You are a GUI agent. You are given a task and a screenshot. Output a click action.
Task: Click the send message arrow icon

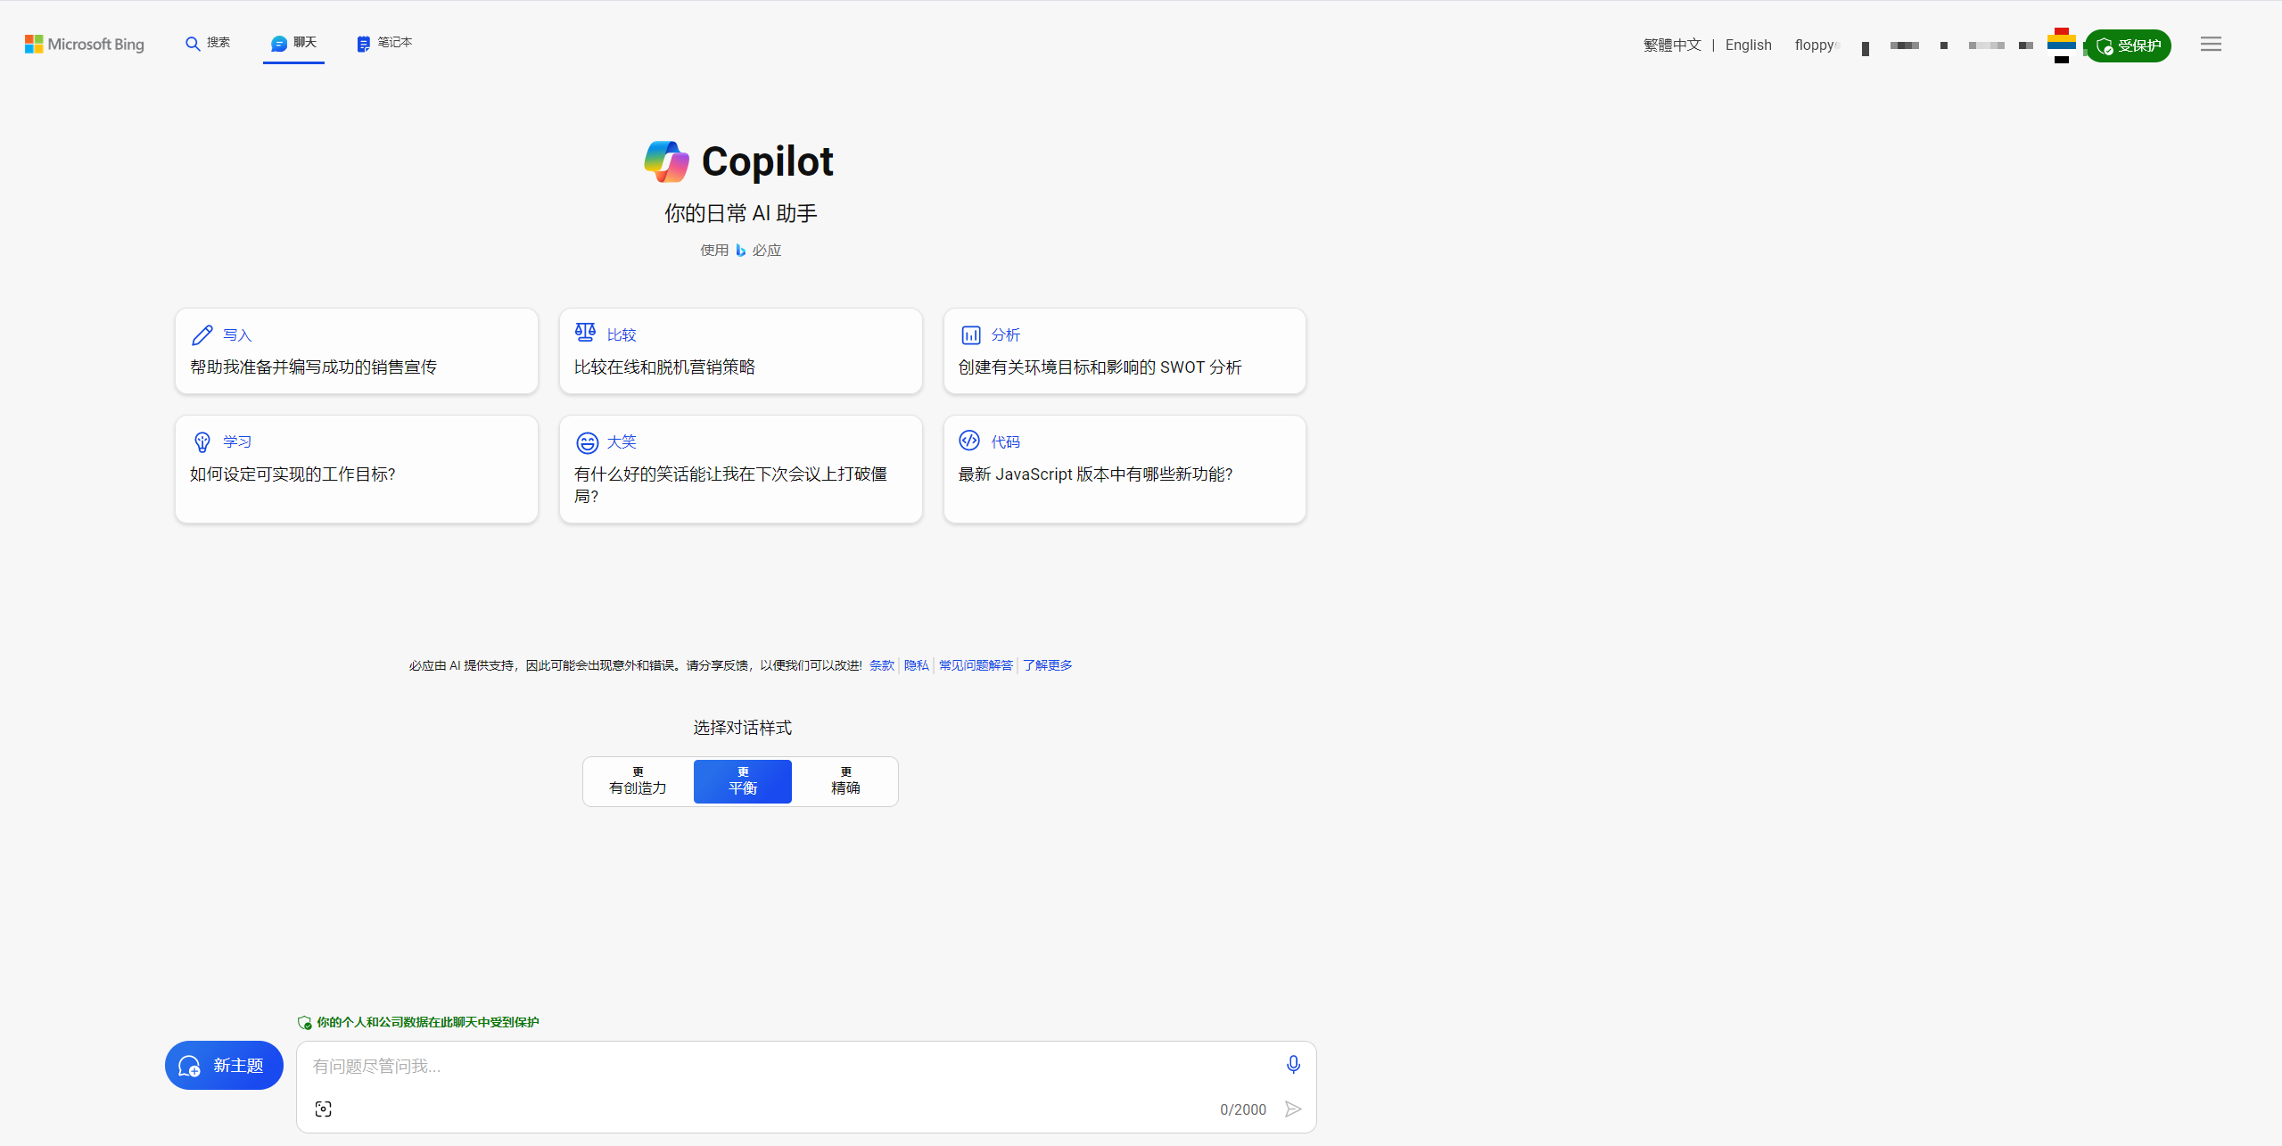click(x=1293, y=1109)
